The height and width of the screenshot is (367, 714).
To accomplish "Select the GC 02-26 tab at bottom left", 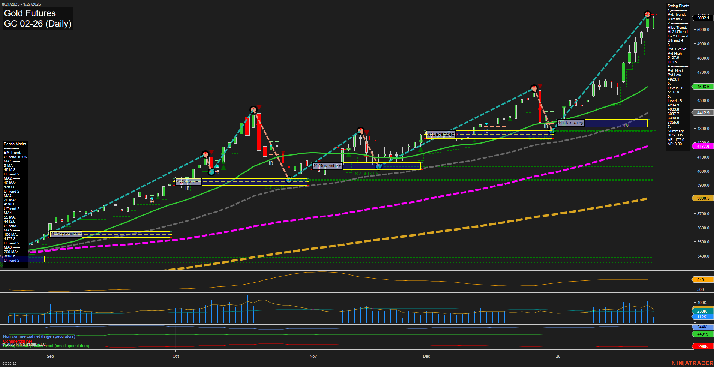I will coord(9,363).
